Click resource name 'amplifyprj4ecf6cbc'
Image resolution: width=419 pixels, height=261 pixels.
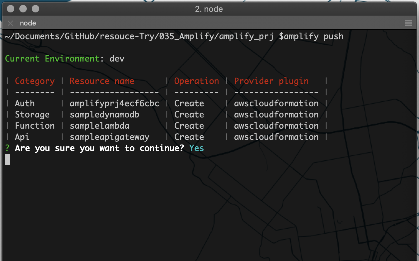click(x=115, y=103)
